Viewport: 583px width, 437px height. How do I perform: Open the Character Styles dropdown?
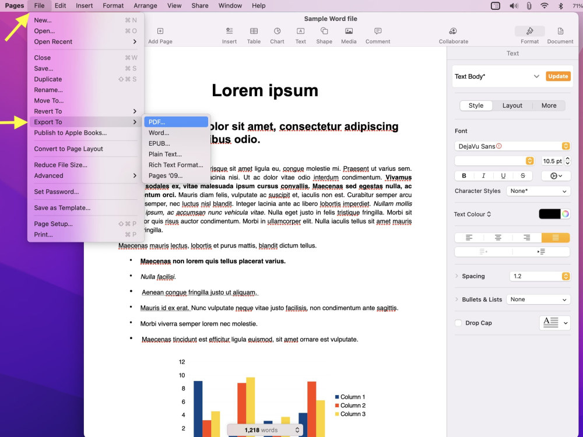pos(538,191)
